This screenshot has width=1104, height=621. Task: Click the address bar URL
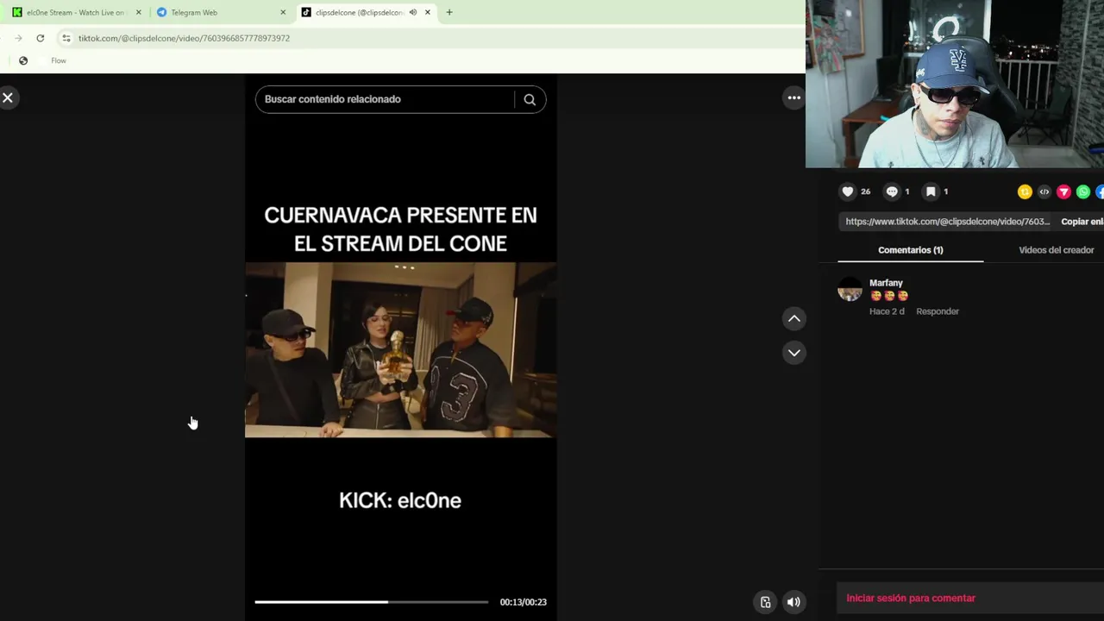[184, 38]
